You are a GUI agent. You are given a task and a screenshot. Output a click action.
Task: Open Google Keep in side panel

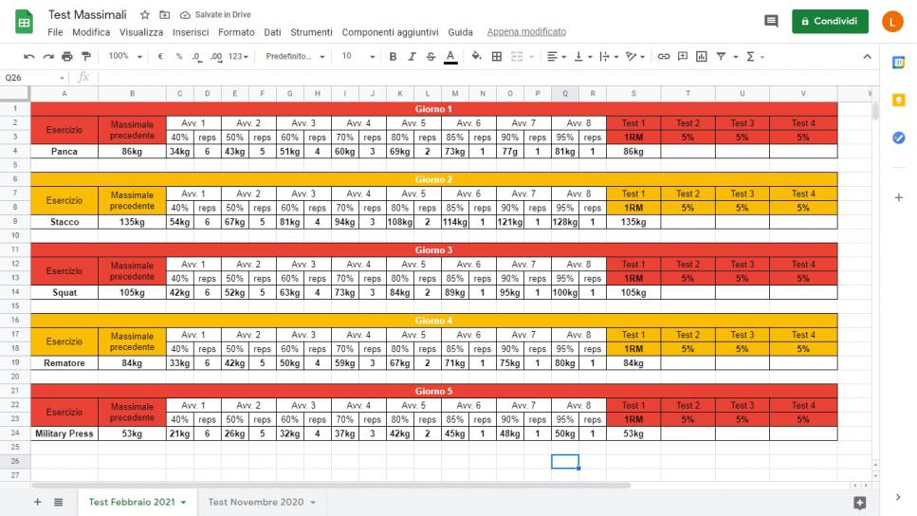coord(898,100)
